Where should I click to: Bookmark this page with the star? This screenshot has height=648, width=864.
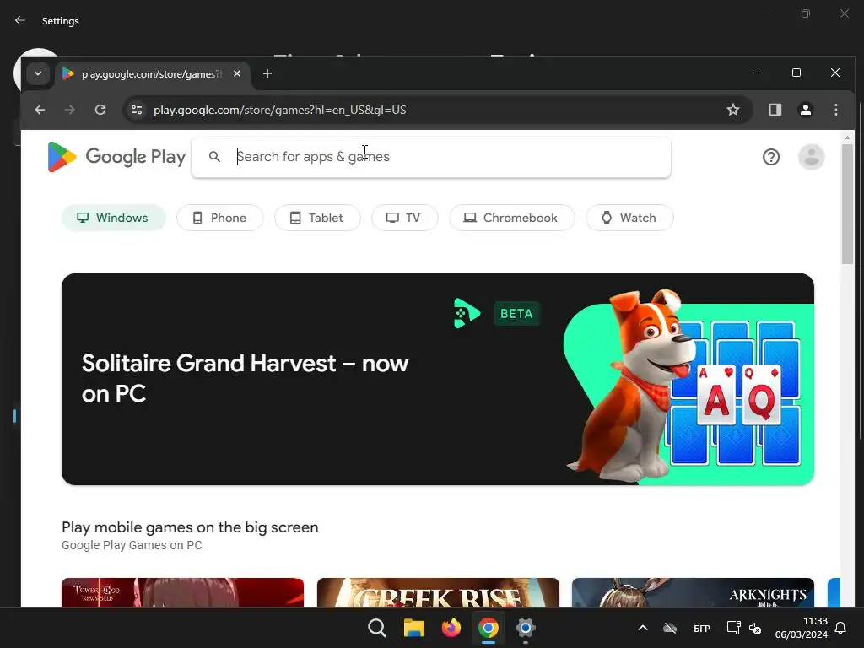pyautogui.click(x=733, y=110)
